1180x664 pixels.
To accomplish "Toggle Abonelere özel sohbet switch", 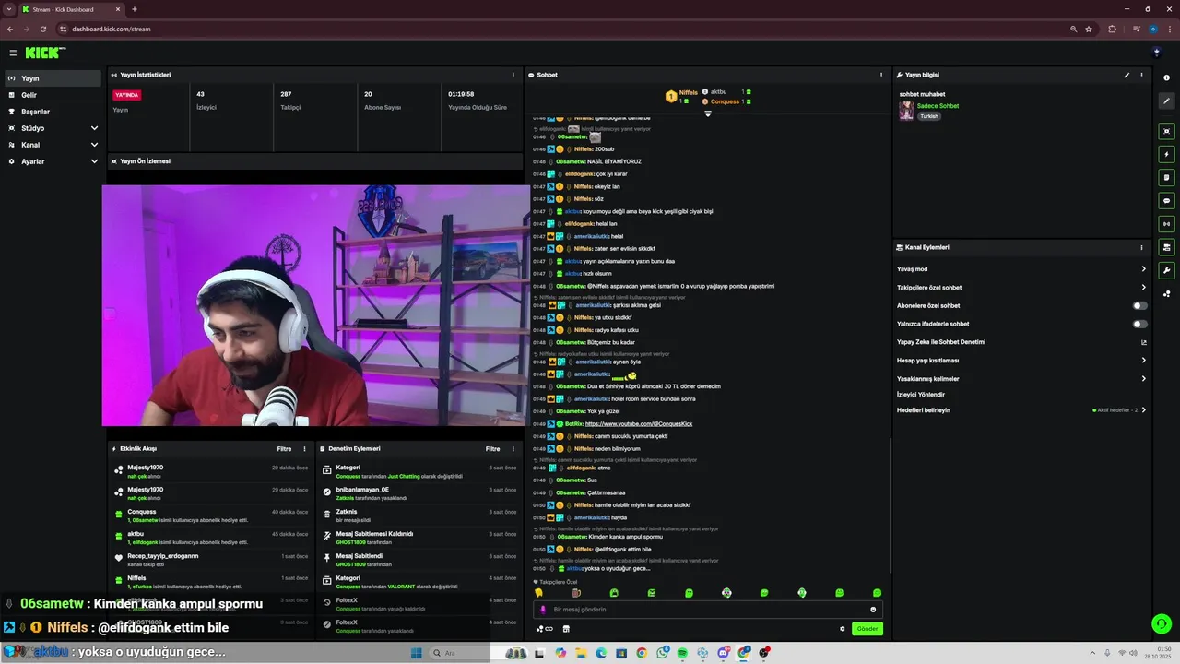I will [1140, 305].
